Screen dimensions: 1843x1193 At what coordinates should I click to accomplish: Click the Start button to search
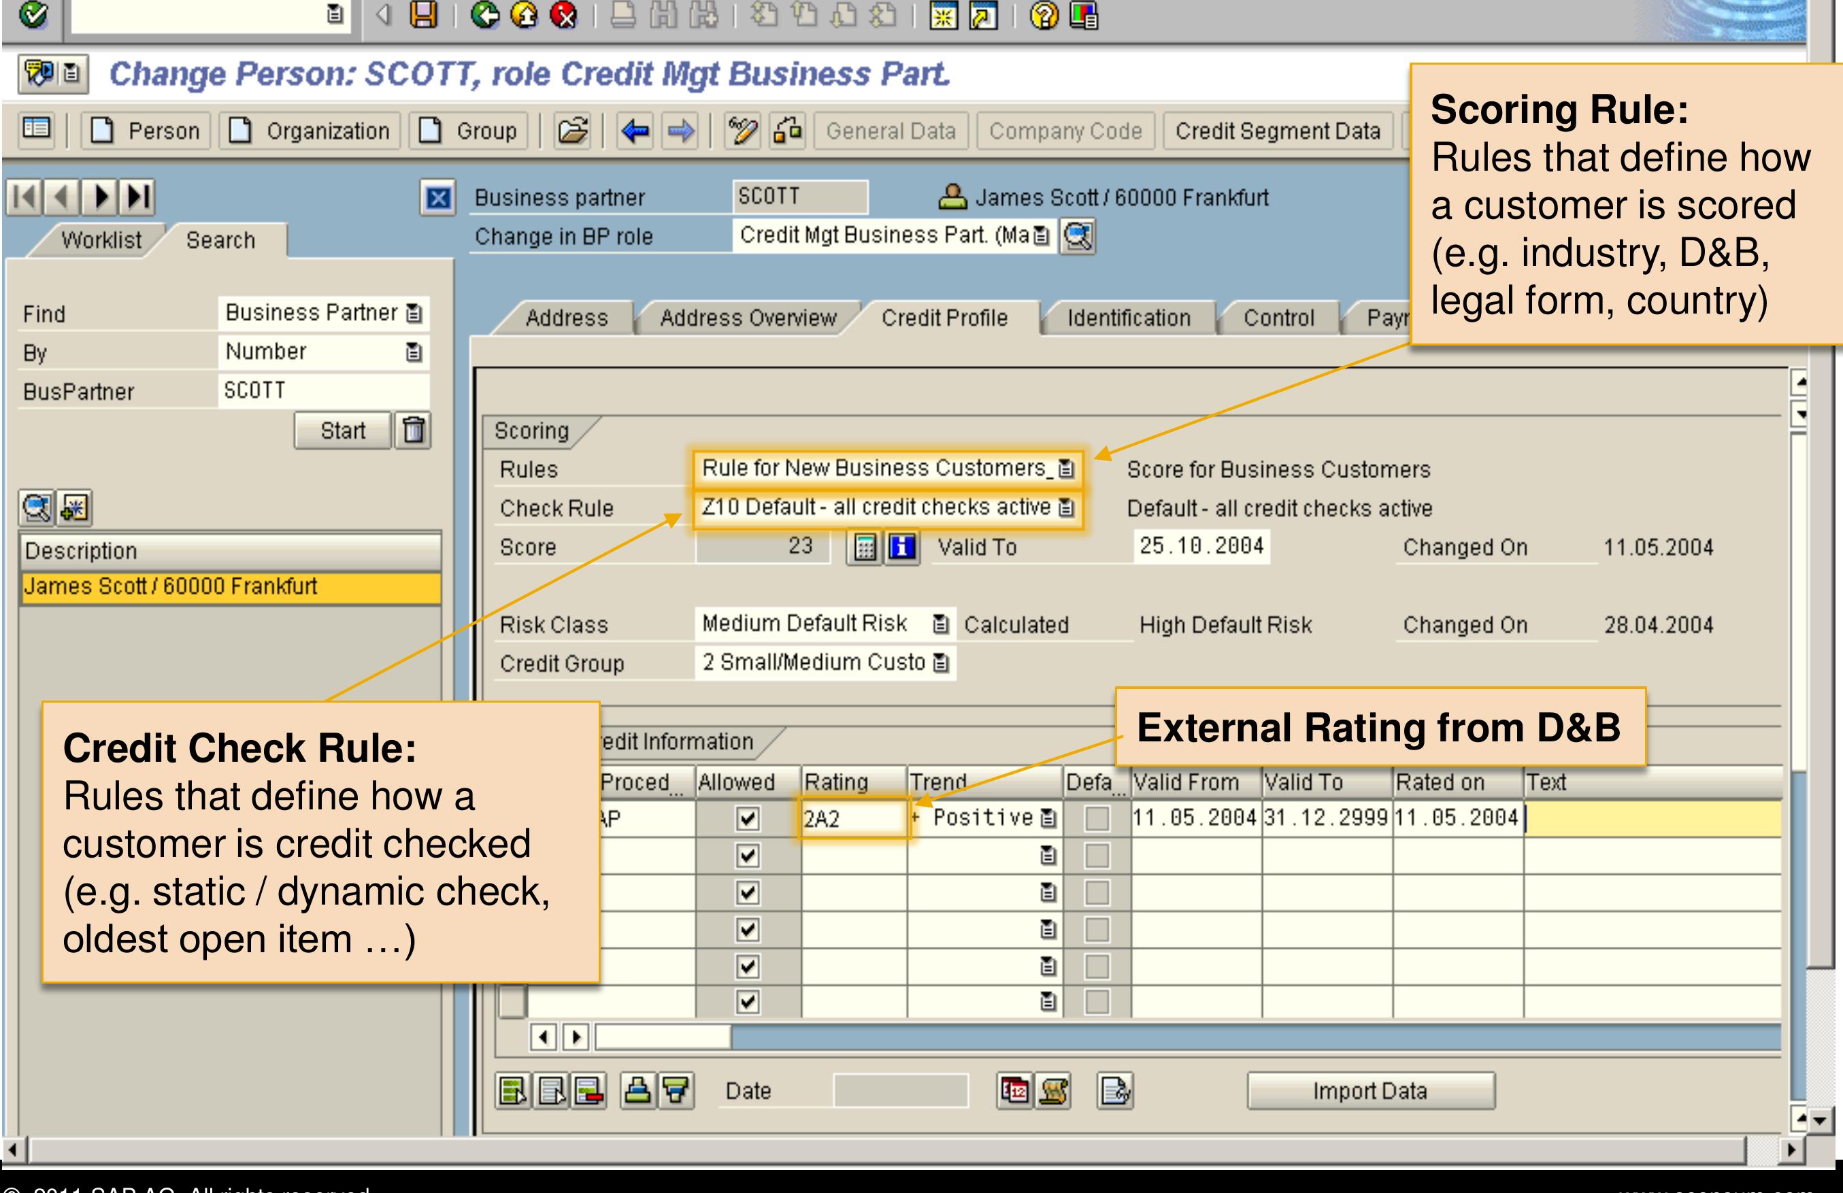click(x=342, y=431)
